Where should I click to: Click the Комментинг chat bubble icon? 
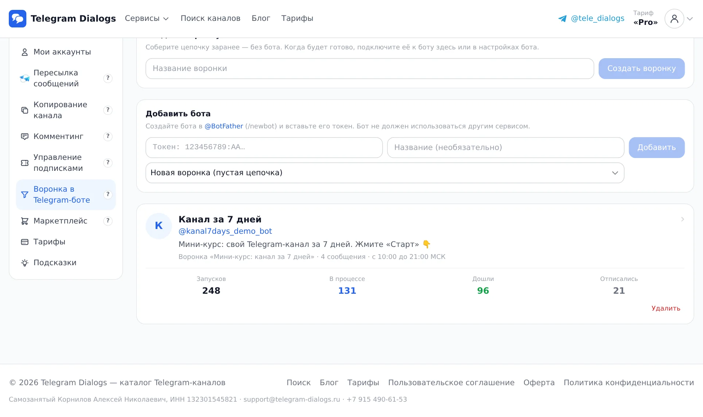click(25, 136)
